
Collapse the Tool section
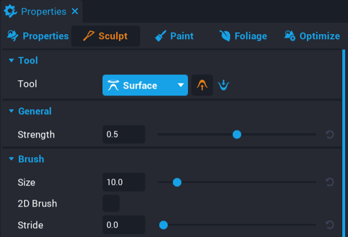pos(11,60)
